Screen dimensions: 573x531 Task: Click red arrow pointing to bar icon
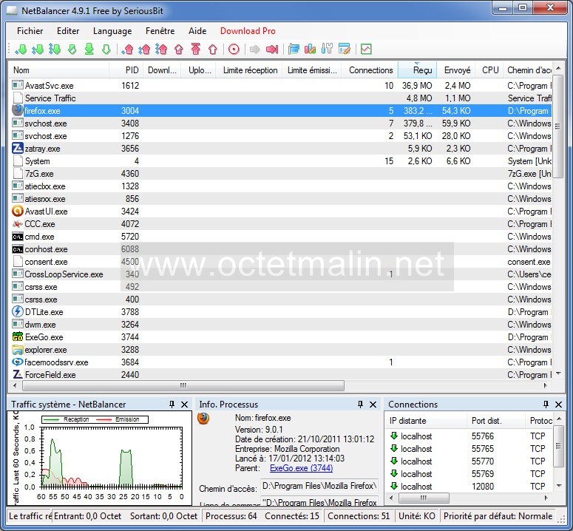click(272, 49)
